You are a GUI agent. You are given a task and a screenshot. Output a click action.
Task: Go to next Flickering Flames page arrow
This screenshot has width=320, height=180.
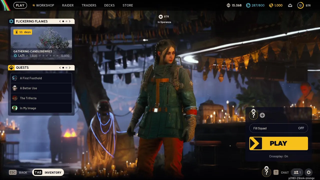70,21
